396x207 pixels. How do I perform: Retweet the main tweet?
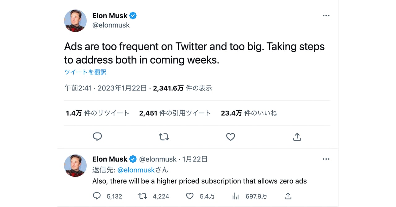coord(164,137)
